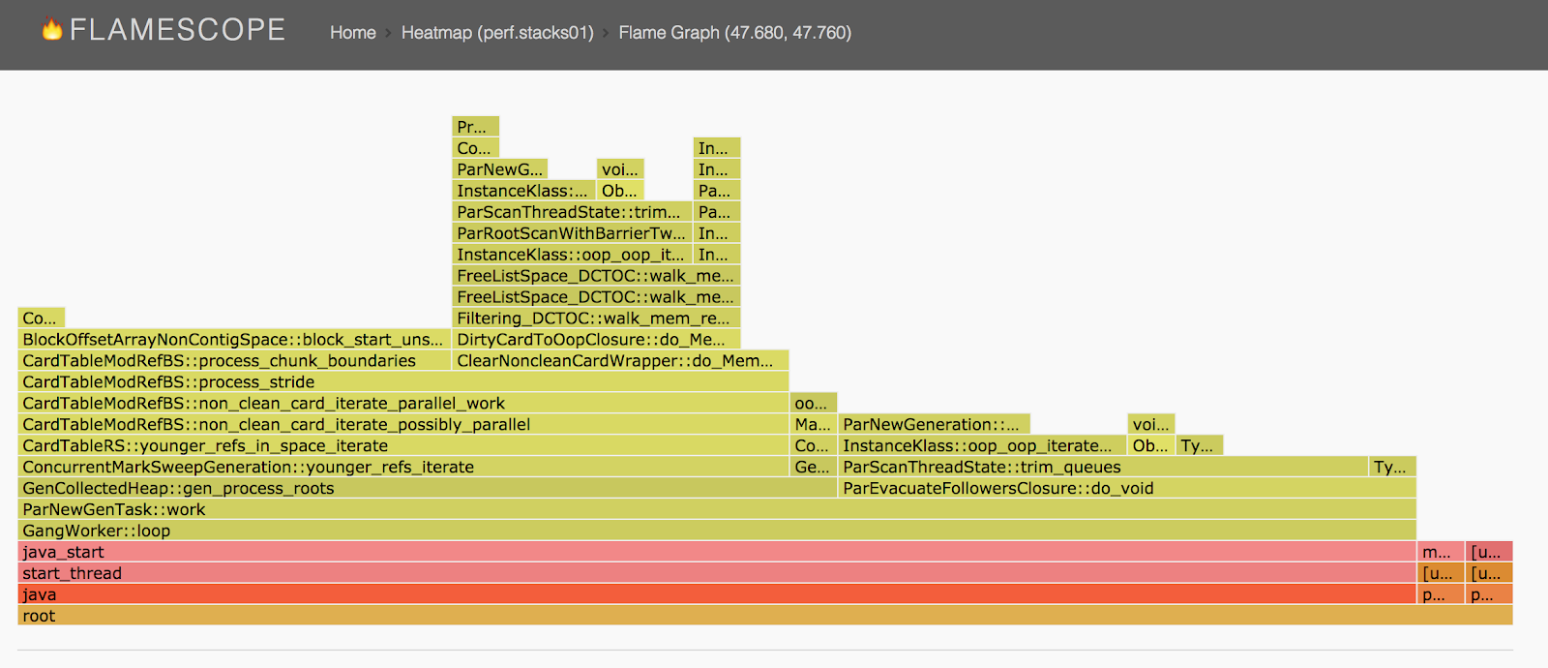This screenshot has height=668, width=1548.
Task: Click the start_thread frame
Action: 716,573
